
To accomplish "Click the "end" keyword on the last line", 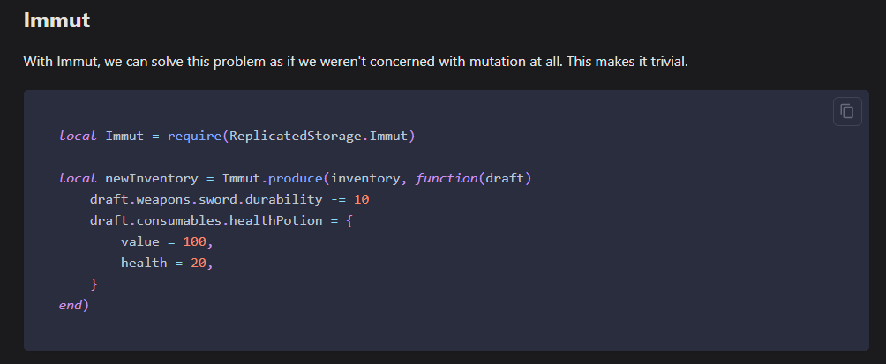I will [71, 305].
